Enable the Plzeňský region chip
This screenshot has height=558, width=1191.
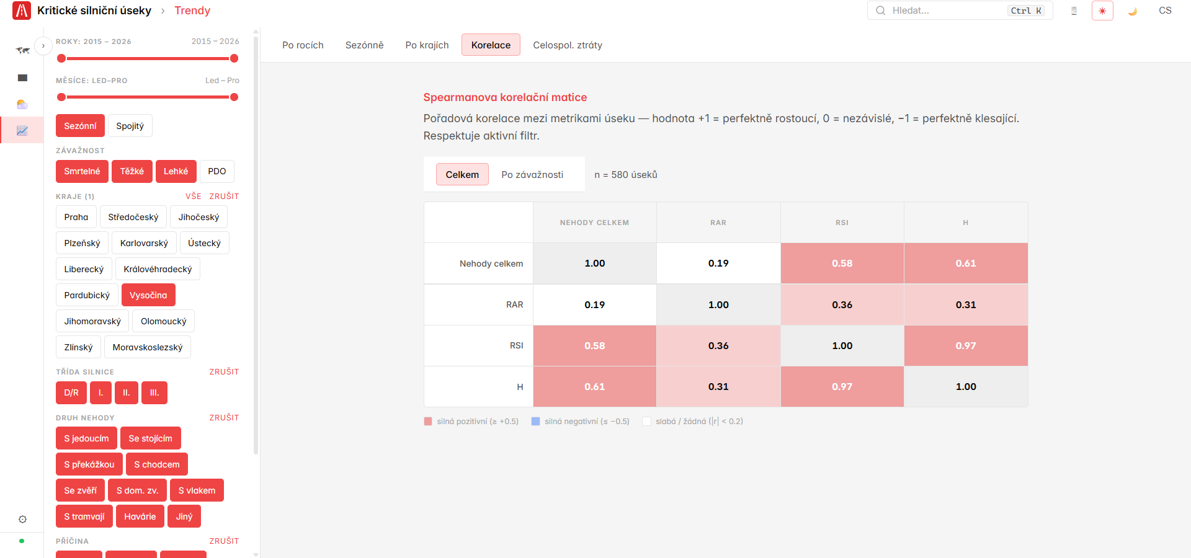click(x=82, y=243)
